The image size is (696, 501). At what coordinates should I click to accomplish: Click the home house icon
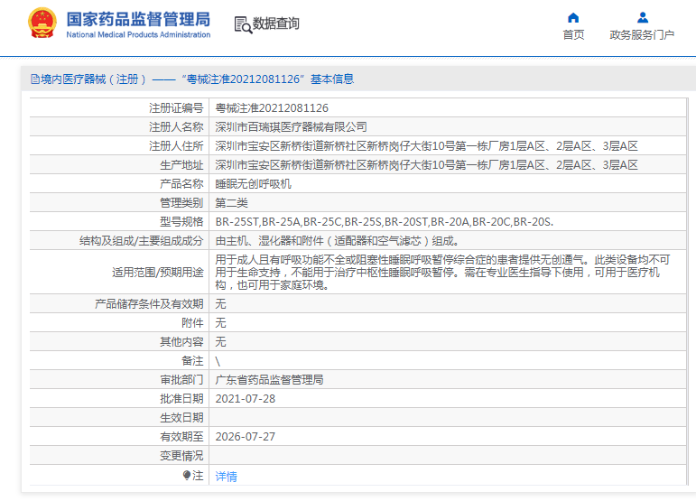click(573, 17)
